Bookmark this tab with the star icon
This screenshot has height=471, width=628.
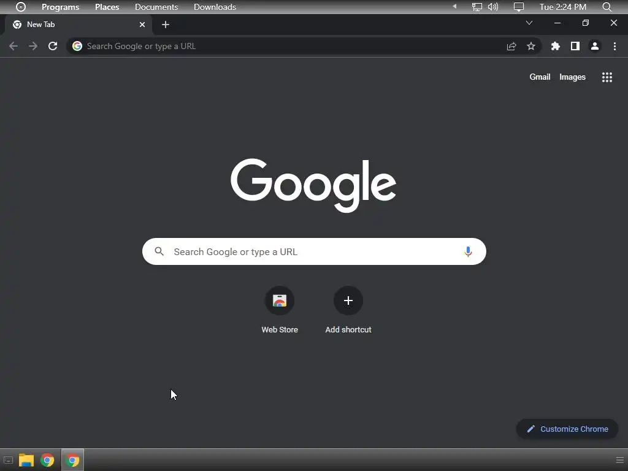pyautogui.click(x=531, y=47)
